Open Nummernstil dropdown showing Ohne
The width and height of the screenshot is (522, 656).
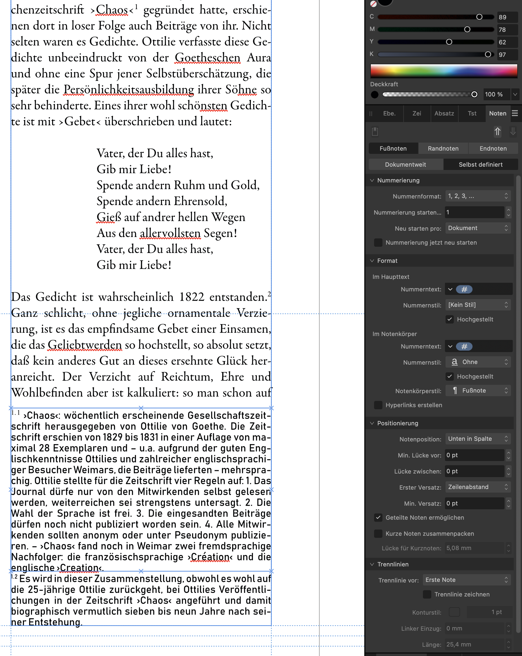coord(478,362)
